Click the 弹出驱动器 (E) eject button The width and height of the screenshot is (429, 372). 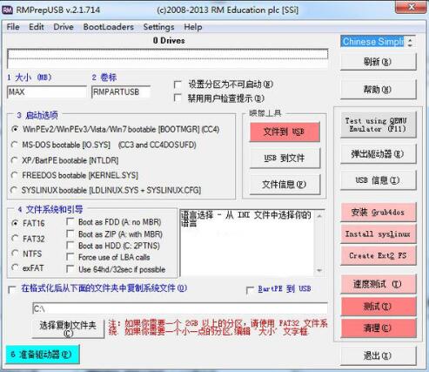pyautogui.click(x=378, y=154)
